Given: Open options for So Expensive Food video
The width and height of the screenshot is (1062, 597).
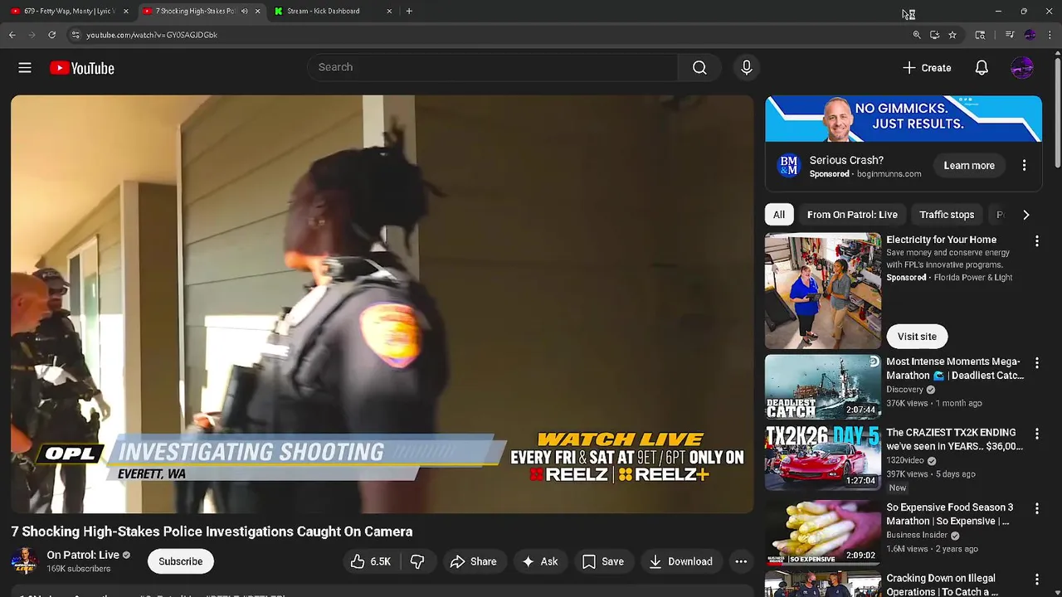Looking at the screenshot, I should click(1036, 508).
